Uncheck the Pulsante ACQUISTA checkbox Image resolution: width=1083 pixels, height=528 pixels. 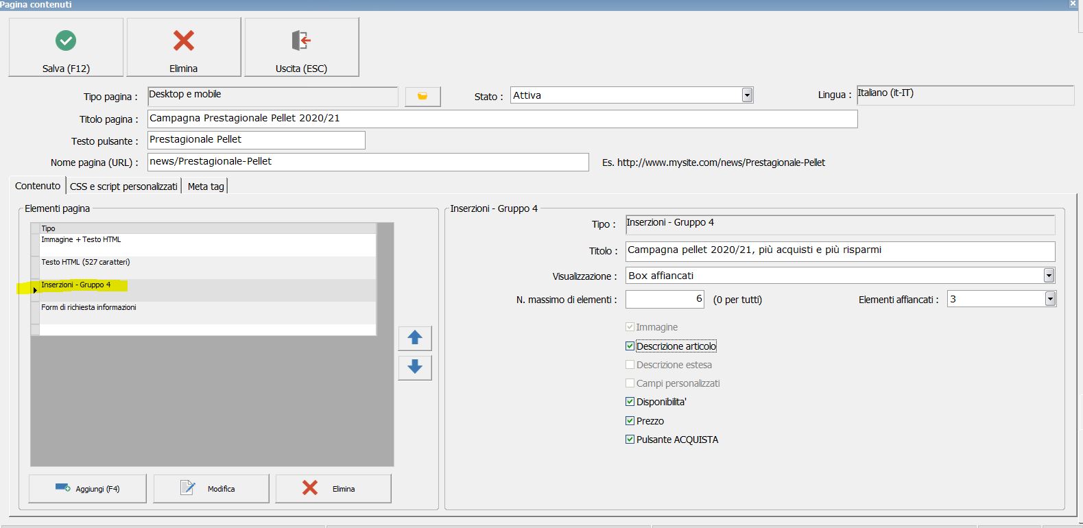click(630, 440)
